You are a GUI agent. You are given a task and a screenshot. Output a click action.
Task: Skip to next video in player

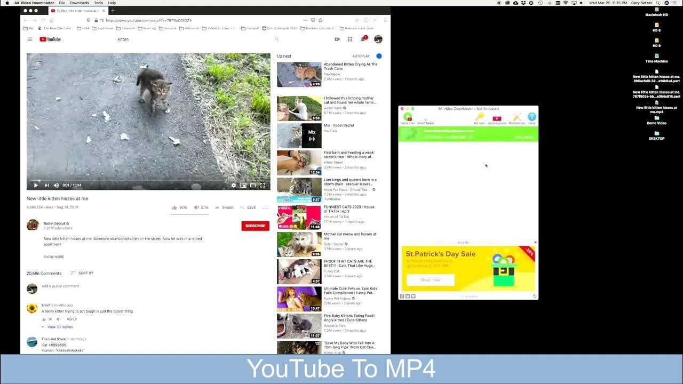[x=46, y=185]
